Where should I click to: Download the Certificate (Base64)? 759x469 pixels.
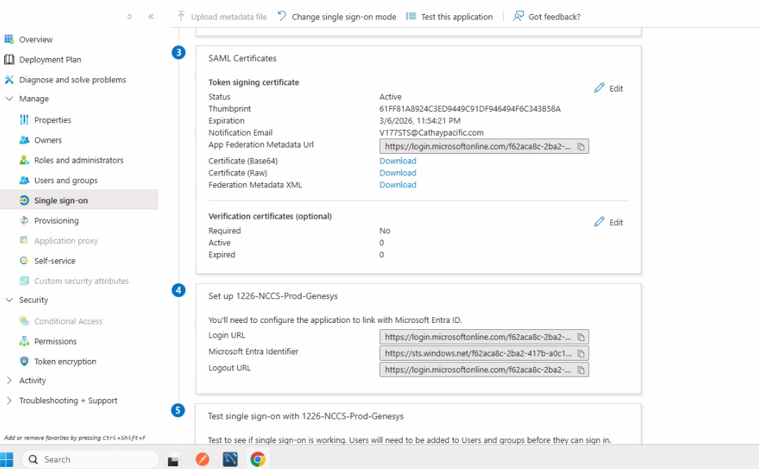[x=397, y=161]
